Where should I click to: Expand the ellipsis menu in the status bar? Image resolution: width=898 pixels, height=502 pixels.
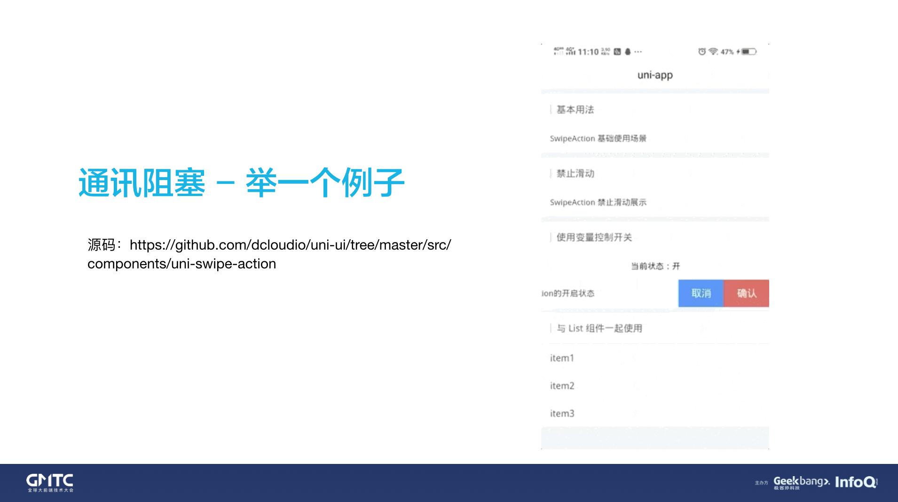point(638,52)
